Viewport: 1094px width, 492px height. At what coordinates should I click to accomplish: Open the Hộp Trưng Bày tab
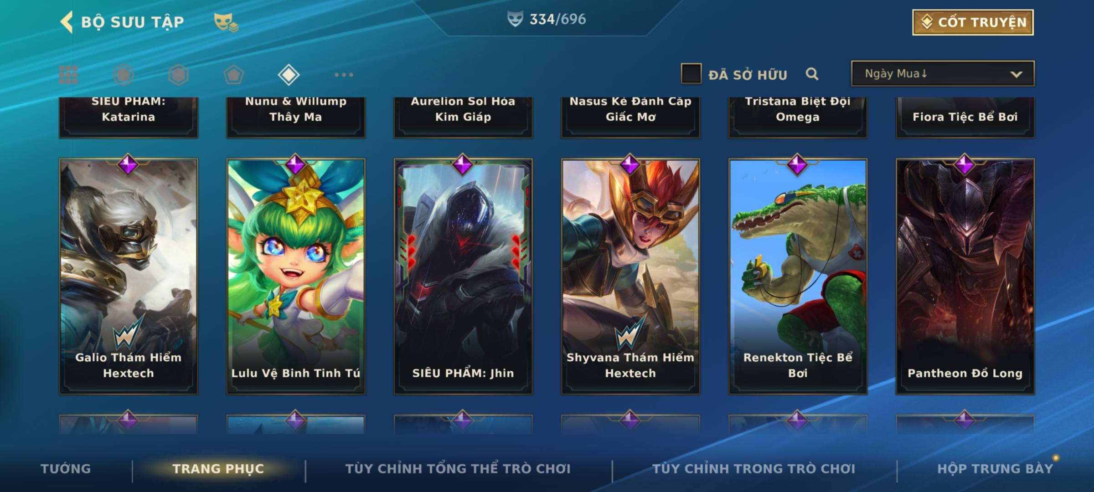point(995,468)
